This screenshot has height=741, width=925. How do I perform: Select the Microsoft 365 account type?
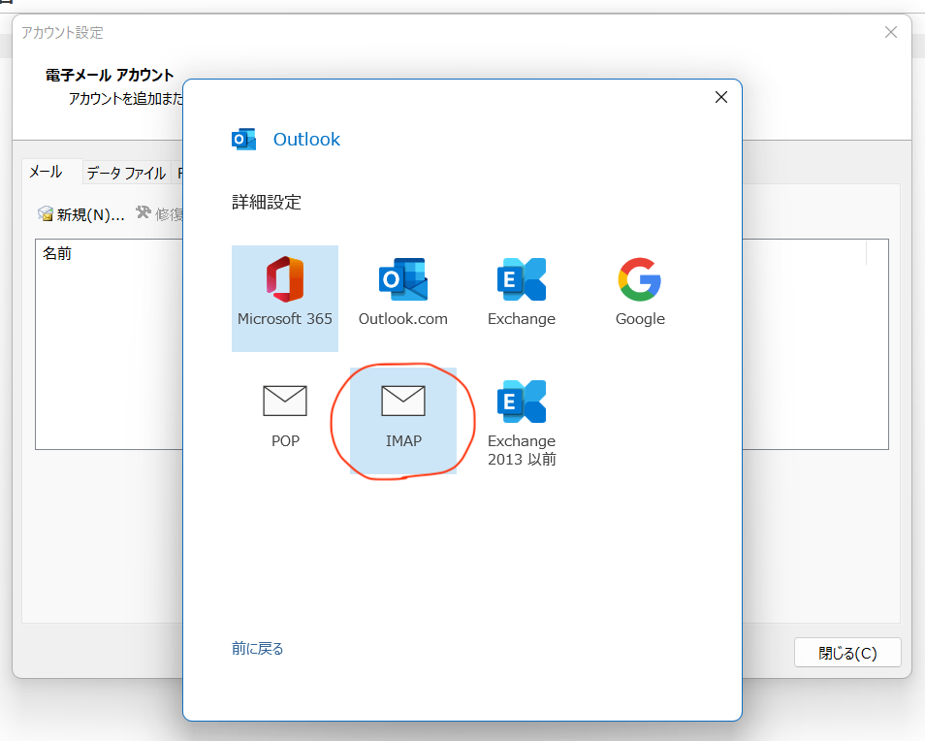[x=285, y=299]
